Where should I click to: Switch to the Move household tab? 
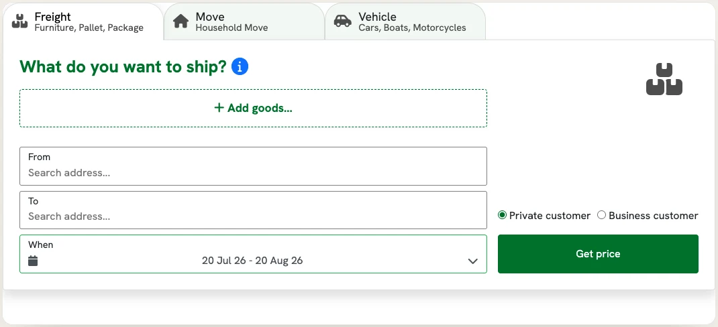click(244, 21)
